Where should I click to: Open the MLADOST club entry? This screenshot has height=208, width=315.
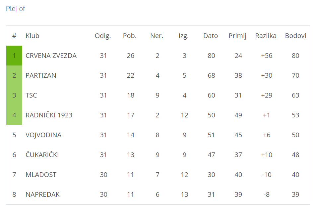click(41, 175)
